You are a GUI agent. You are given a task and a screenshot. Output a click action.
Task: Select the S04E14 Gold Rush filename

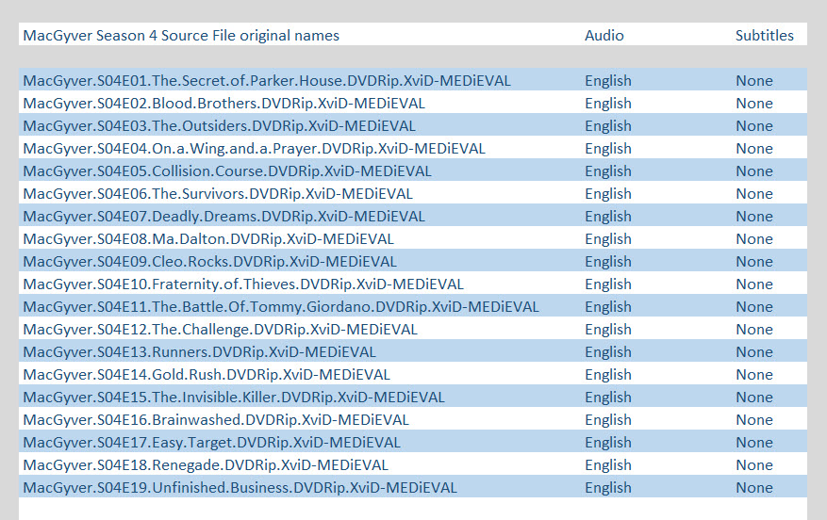207,375
